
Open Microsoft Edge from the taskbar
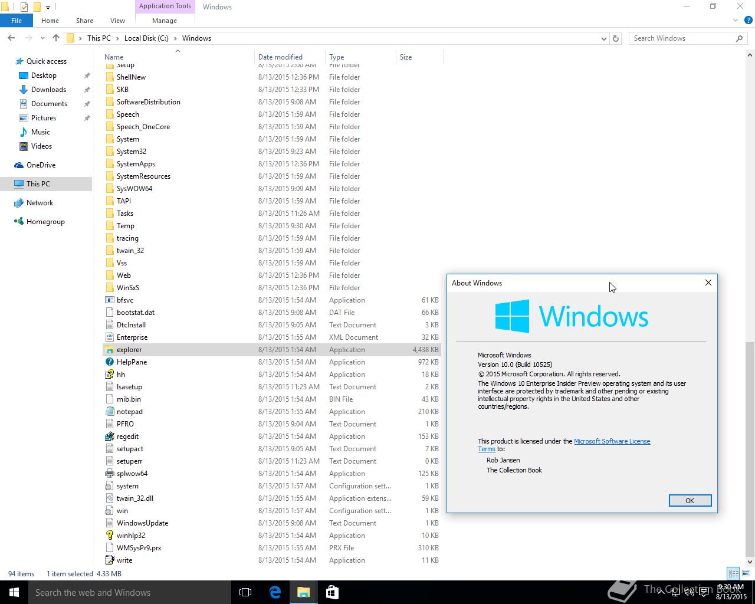pos(275,592)
